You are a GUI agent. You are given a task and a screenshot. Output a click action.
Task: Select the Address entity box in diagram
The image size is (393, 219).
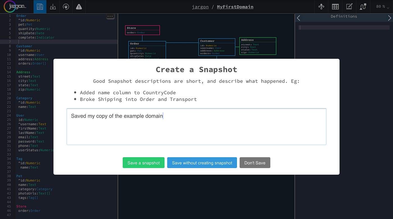tap(258, 46)
